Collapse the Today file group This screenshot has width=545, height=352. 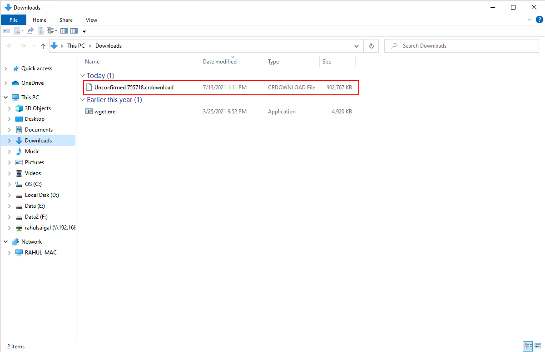pyautogui.click(x=82, y=76)
